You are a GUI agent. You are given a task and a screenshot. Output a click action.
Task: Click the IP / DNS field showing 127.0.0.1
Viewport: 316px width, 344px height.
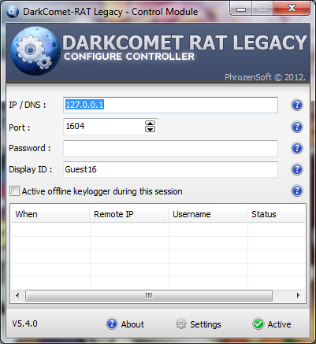(x=170, y=105)
